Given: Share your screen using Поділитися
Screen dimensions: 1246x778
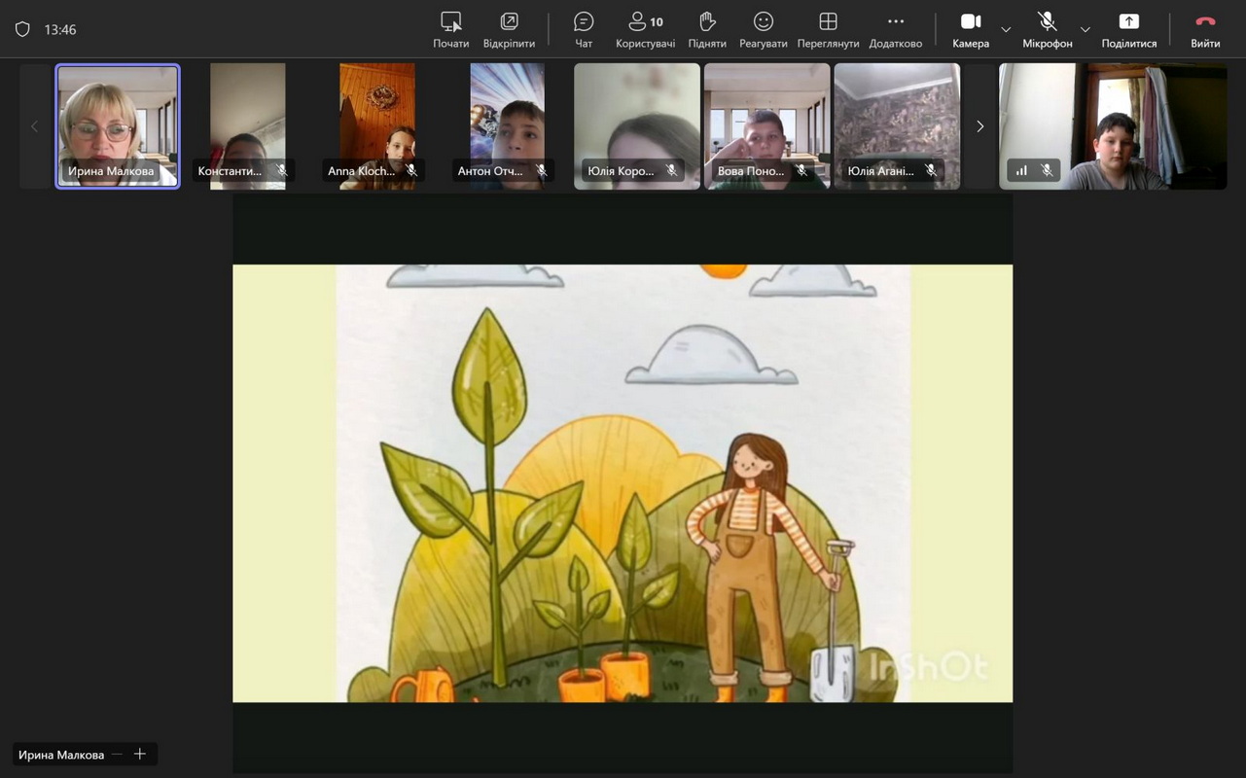Looking at the screenshot, I should click(1128, 29).
